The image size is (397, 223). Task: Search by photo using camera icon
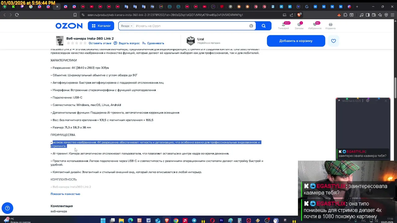click(x=251, y=26)
